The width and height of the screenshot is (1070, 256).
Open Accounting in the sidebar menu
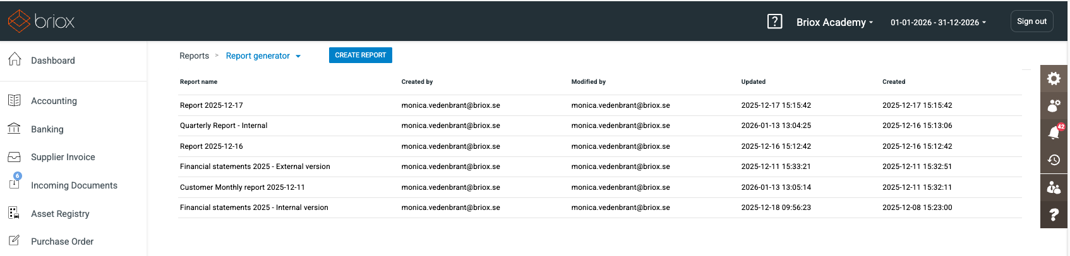[54, 101]
